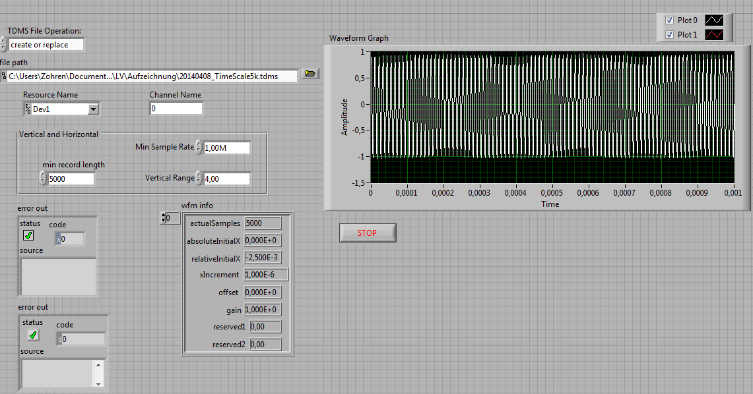
Task: Click Plot 1 red line style icon
Action: point(715,35)
